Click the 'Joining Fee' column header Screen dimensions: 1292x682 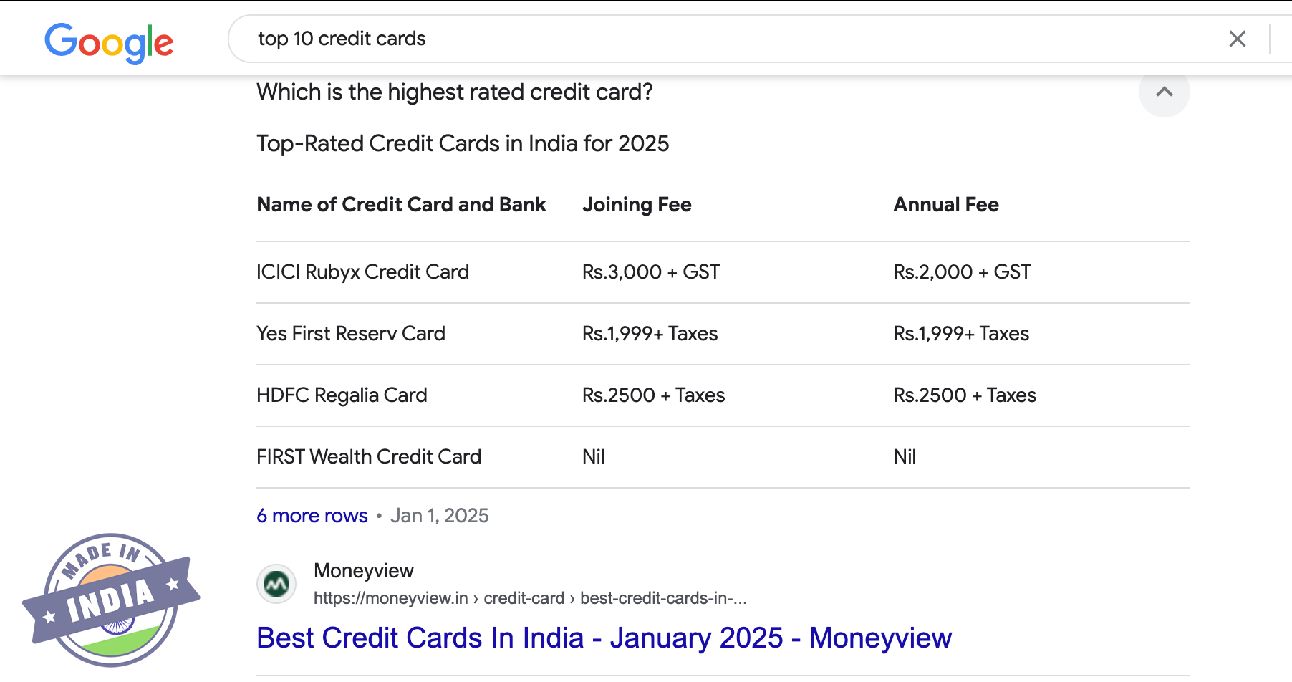tap(637, 205)
